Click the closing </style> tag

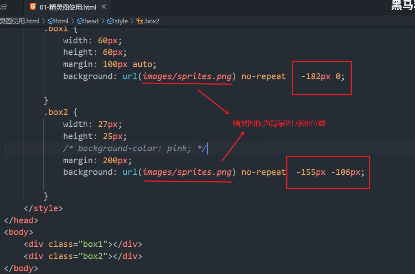tap(43, 208)
